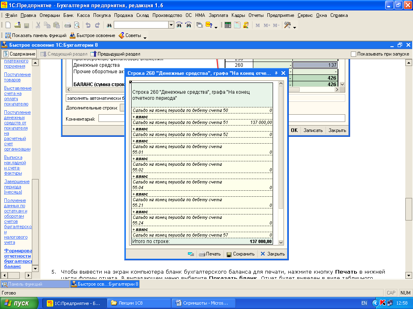The width and height of the screenshot is (413, 309).
Task: Click the Cut scissors icon
Action: click(38, 25)
